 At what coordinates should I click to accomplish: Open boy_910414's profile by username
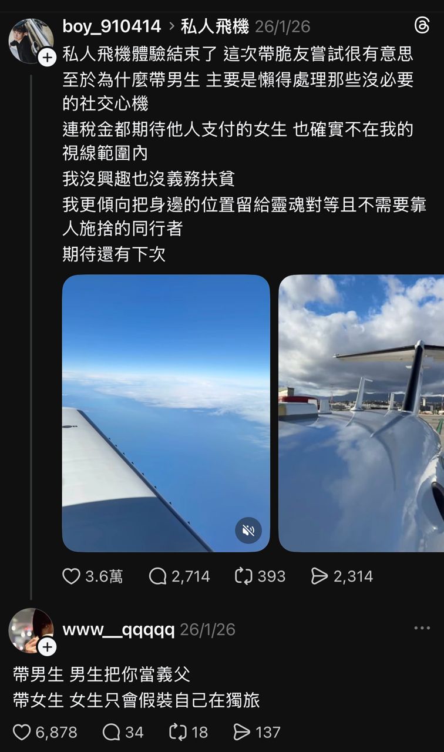112,26
